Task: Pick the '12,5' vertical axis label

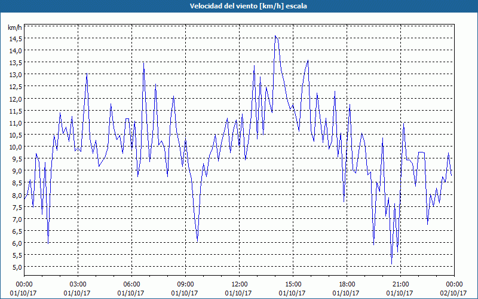Action: coord(16,87)
